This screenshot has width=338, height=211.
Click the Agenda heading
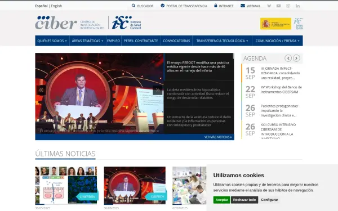255,59
